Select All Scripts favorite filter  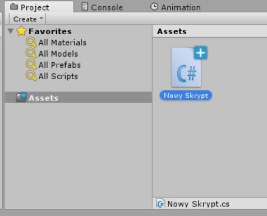[x=58, y=76]
